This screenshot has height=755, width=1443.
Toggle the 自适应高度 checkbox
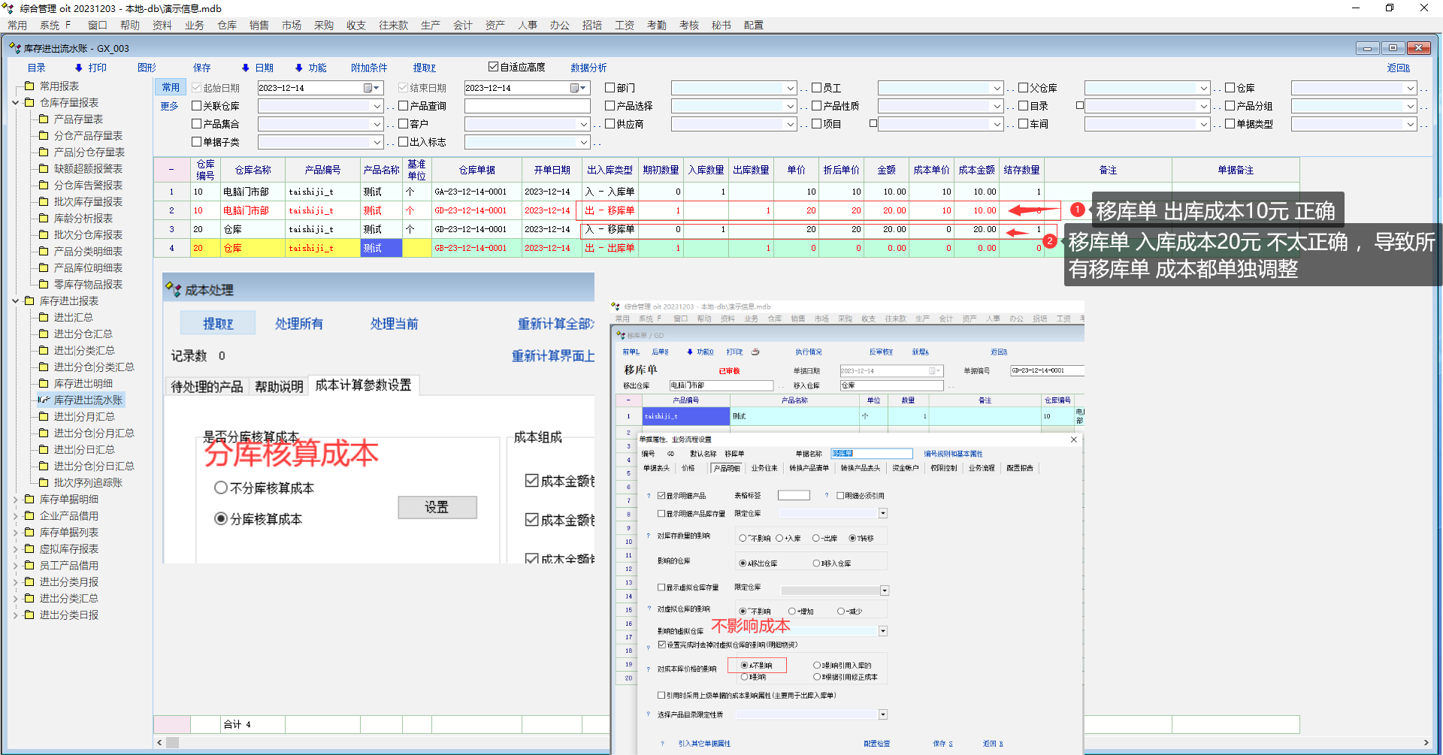pyautogui.click(x=493, y=67)
